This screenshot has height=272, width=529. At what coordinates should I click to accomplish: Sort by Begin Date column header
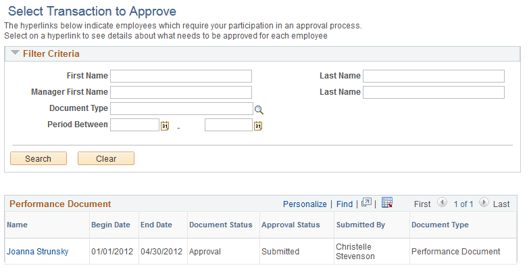pos(111,225)
